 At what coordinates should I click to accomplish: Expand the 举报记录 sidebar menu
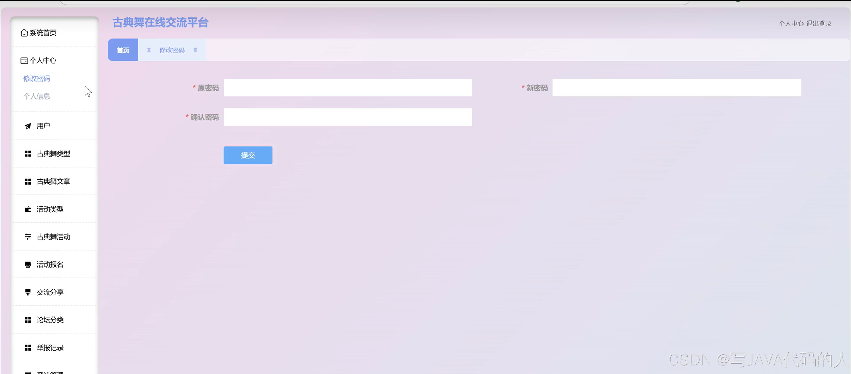click(x=50, y=348)
